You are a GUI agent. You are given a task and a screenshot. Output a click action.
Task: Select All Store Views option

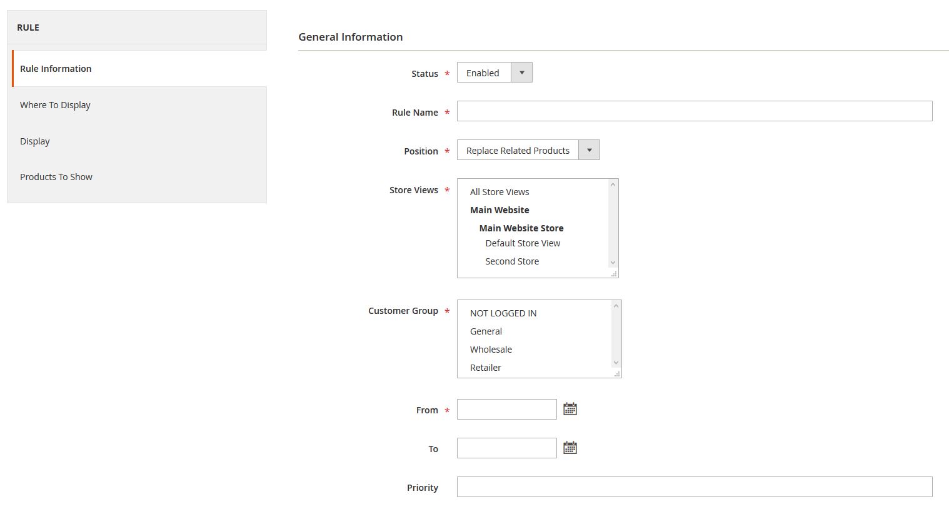point(500,192)
